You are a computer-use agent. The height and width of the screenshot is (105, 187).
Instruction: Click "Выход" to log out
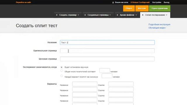click(167, 2)
